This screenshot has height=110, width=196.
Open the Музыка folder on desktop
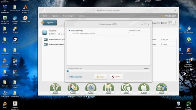click(5, 40)
